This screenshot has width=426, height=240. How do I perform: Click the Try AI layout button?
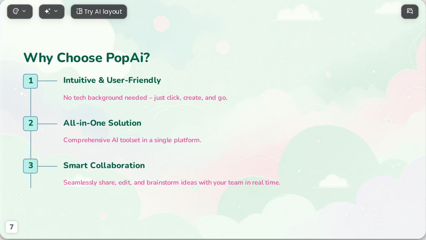[99, 12]
